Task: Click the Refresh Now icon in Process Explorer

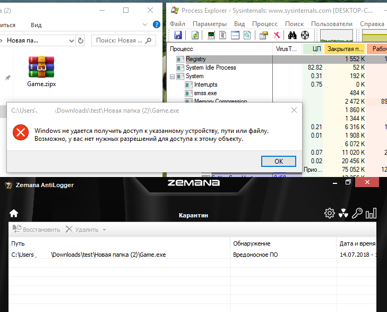Action: point(195,35)
